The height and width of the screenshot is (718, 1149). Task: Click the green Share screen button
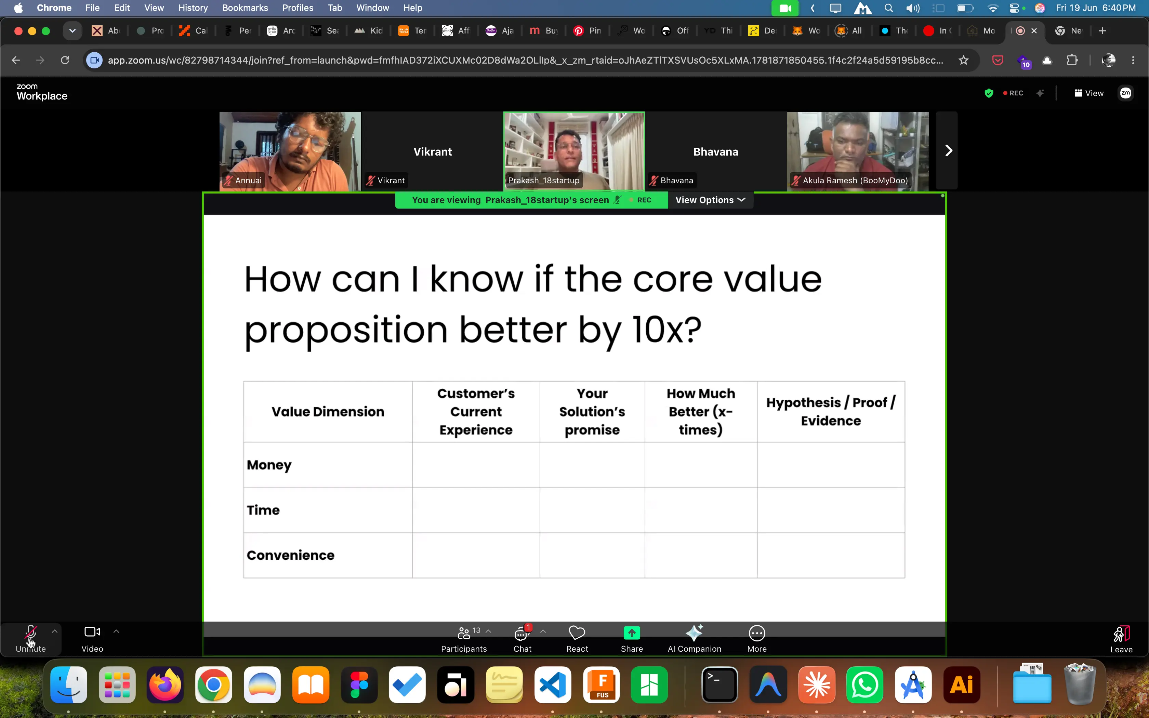tap(632, 639)
